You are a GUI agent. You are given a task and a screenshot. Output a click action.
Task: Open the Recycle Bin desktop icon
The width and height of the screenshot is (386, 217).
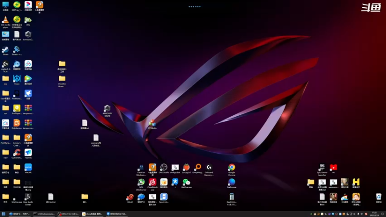click(x=379, y=197)
